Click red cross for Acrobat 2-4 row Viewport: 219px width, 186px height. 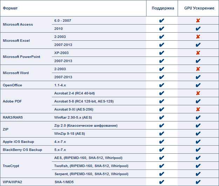(198, 93)
